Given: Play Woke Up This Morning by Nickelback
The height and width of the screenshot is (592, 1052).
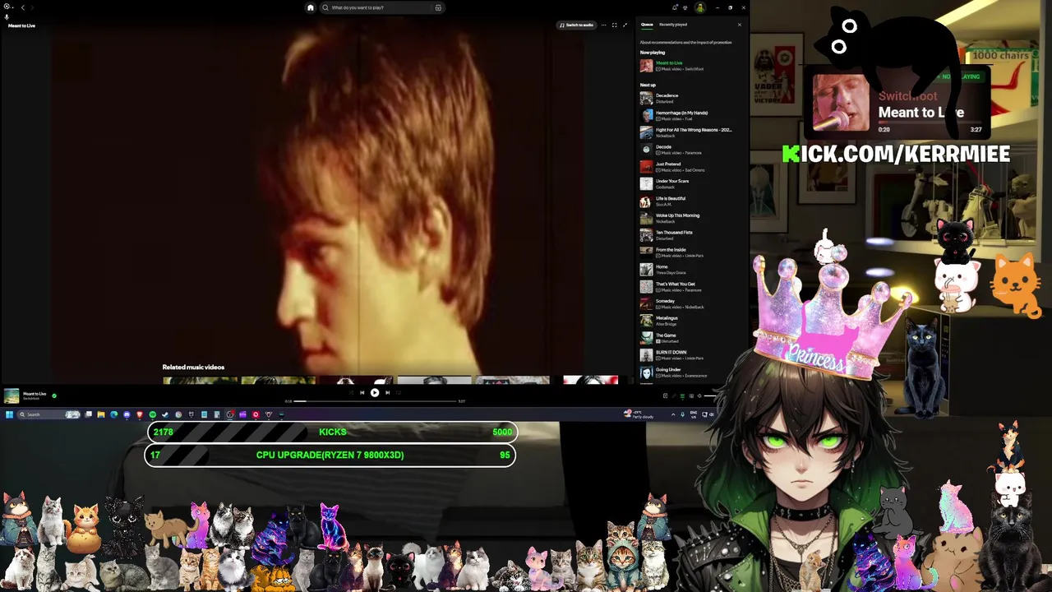Looking at the screenshot, I should coord(689,219).
